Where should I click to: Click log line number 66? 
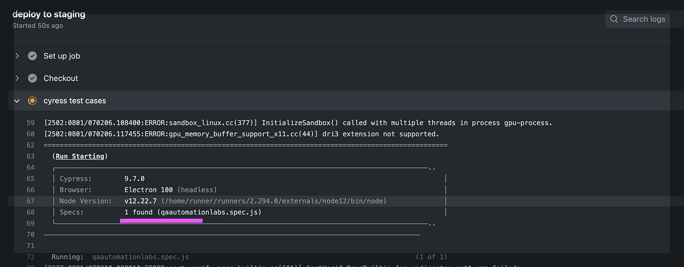[x=30, y=190]
